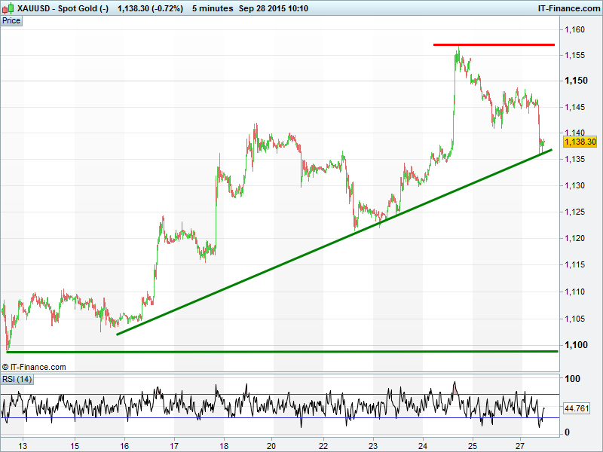The image size is (603, 452).
Task: Click the 1,115 price axis label
Action: (x=574, y=265)
